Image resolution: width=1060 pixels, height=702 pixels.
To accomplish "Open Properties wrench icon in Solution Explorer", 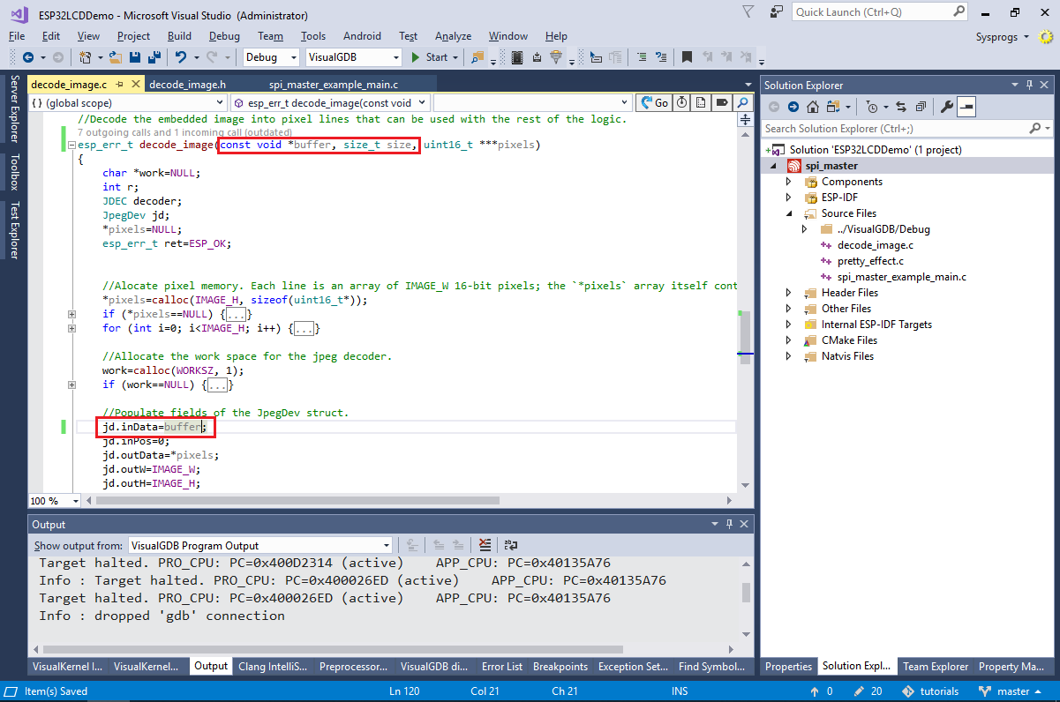I will tap(947, 107).
